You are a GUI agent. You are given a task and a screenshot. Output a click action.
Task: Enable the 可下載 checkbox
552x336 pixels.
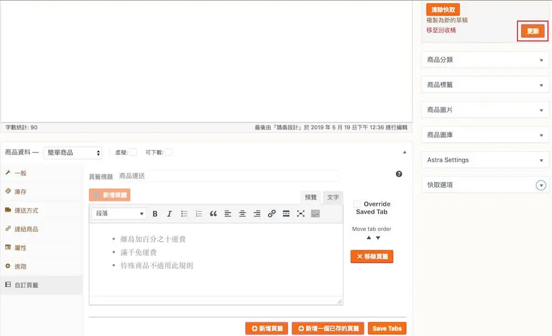click(168, 152)
